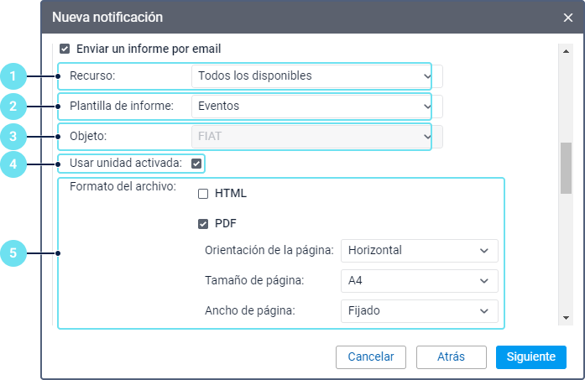Open the Recurso dropdown
The height and width of the screenshot is (380, 585).
pyautogui.click(x=311, y=76)
